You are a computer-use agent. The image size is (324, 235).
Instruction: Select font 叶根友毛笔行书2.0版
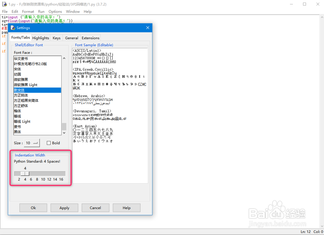click(37, 64)
